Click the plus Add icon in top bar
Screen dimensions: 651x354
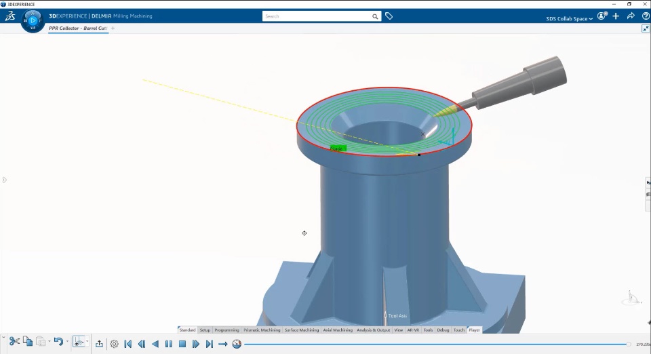pos(616,16)
